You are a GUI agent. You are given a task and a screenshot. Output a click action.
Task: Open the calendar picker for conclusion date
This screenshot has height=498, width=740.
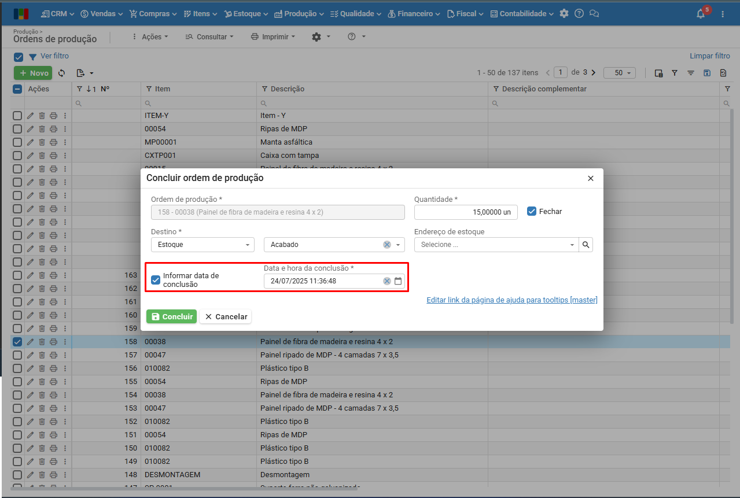(398, 281)
